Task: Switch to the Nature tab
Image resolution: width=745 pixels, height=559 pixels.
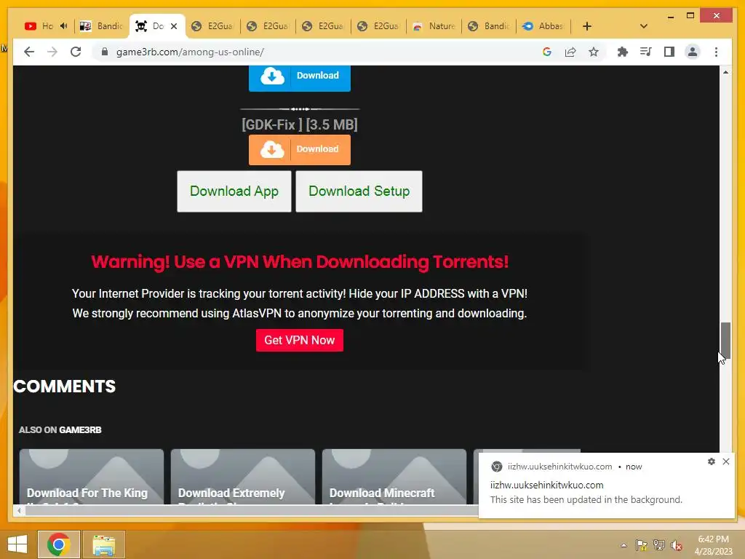Action: 434,26
